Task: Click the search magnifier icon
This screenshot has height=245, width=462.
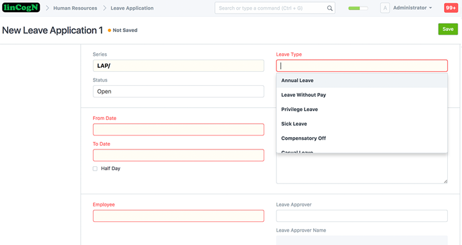Action: (330, 8)
